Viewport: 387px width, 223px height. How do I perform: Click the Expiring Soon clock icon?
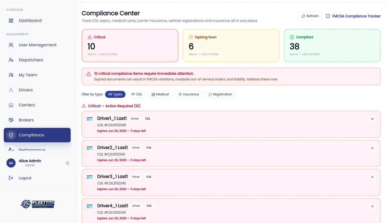[191, 37]
